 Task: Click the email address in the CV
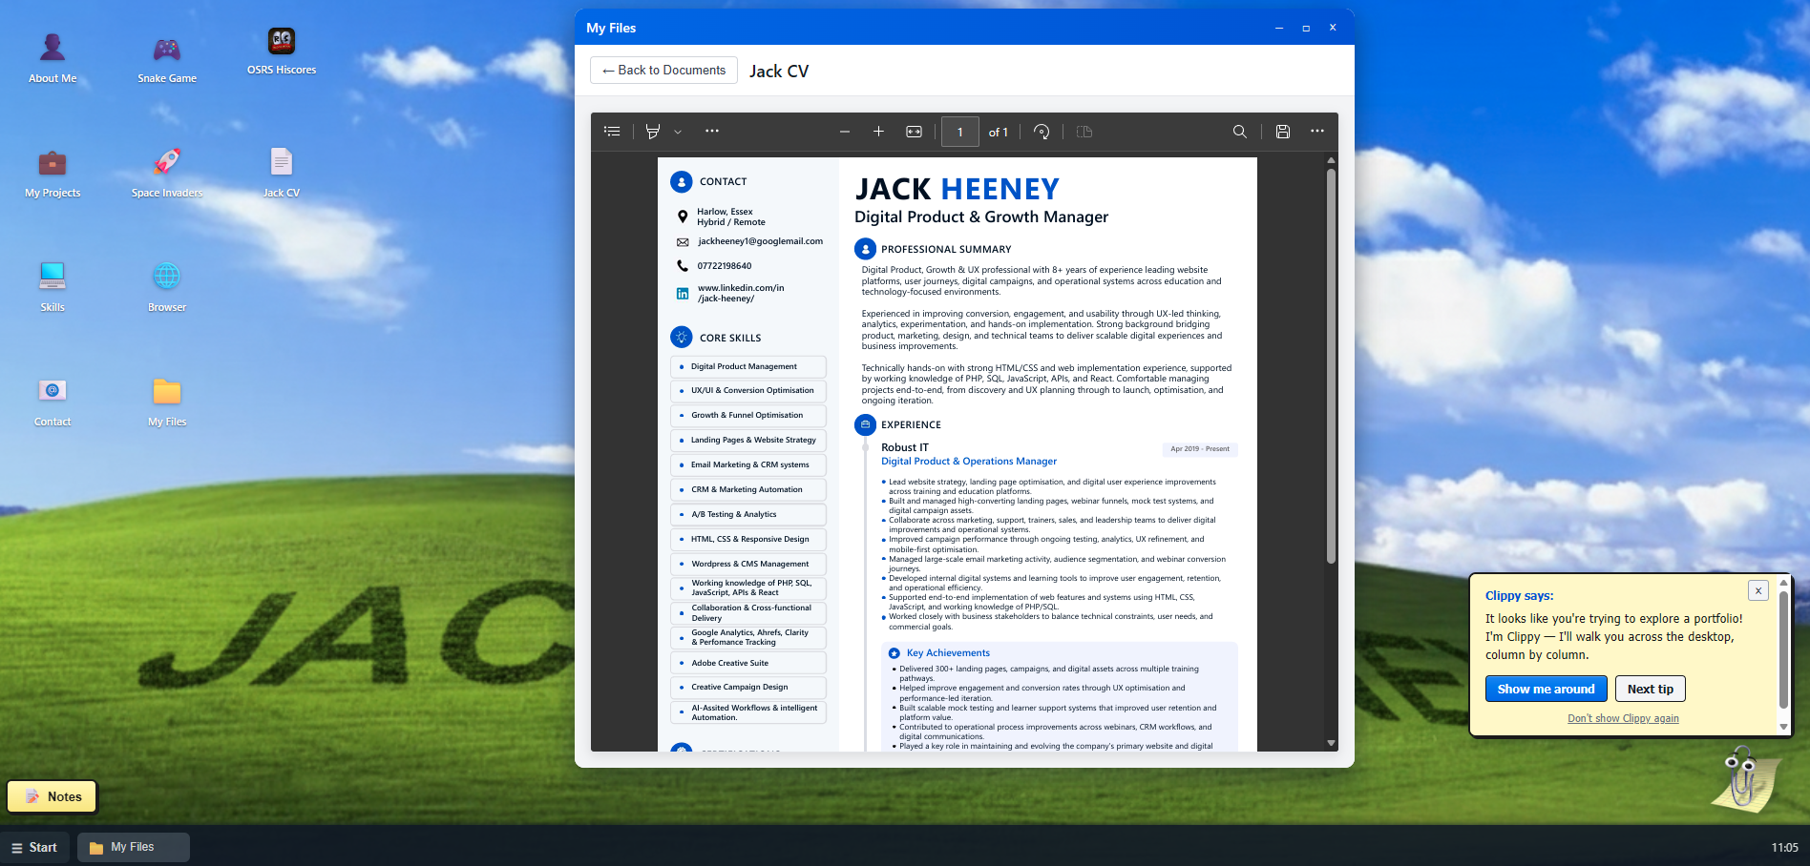760,241
